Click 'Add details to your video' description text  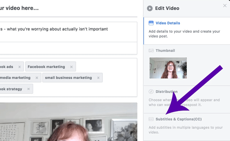click(184, 34)
